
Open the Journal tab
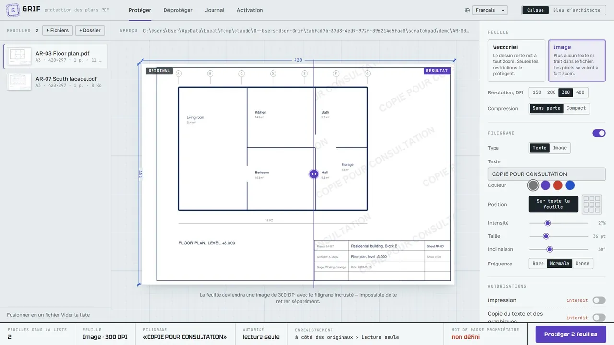click(x=214, y=10)
